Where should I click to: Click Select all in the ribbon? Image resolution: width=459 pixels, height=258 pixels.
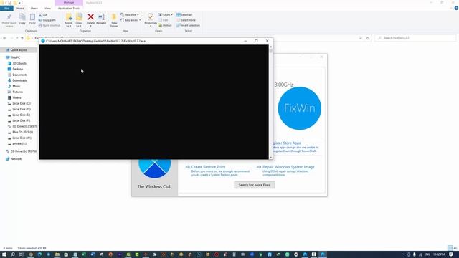click(x=184, y=14)
